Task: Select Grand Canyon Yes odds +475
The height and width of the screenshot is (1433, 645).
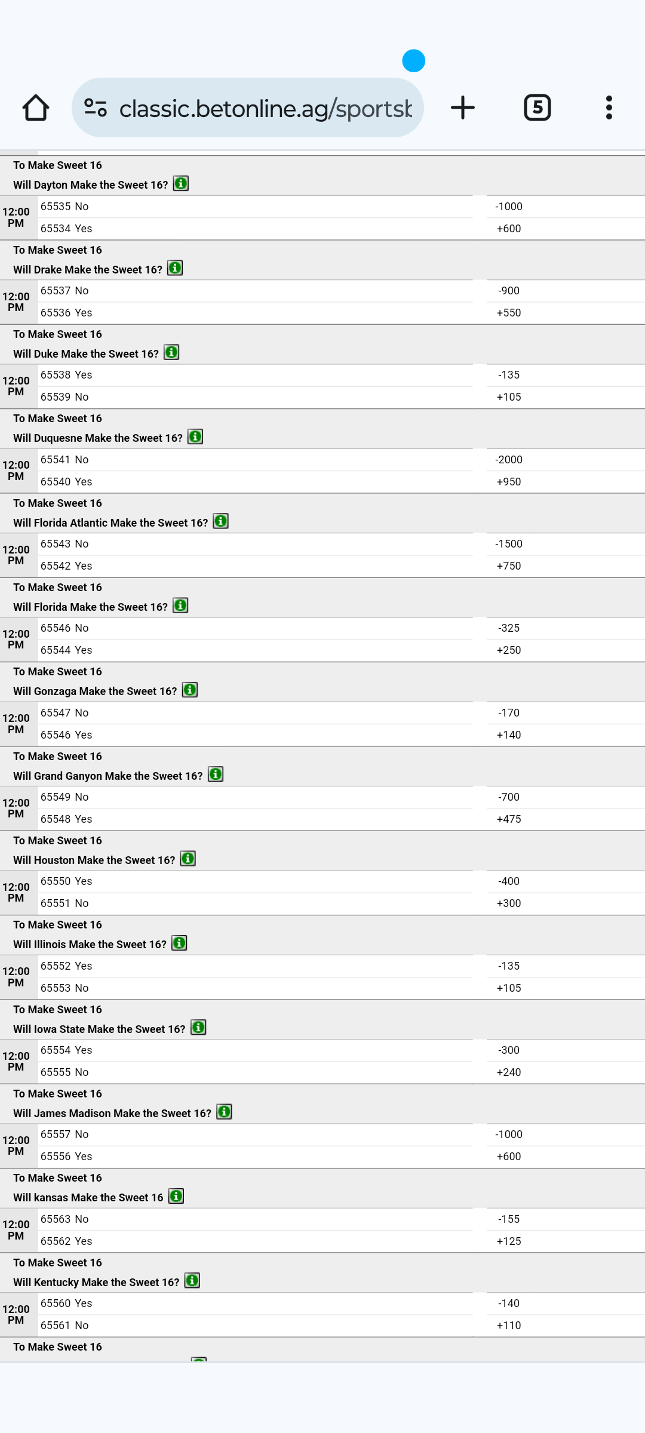Action: (509, 819)
